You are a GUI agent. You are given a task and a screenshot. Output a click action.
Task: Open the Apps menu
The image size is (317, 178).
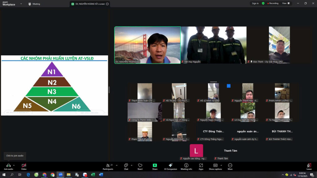tap(201, 166)
